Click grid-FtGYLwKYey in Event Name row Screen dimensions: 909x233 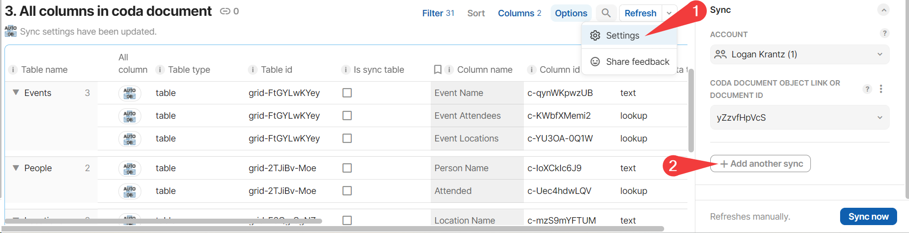pos(284,93)
